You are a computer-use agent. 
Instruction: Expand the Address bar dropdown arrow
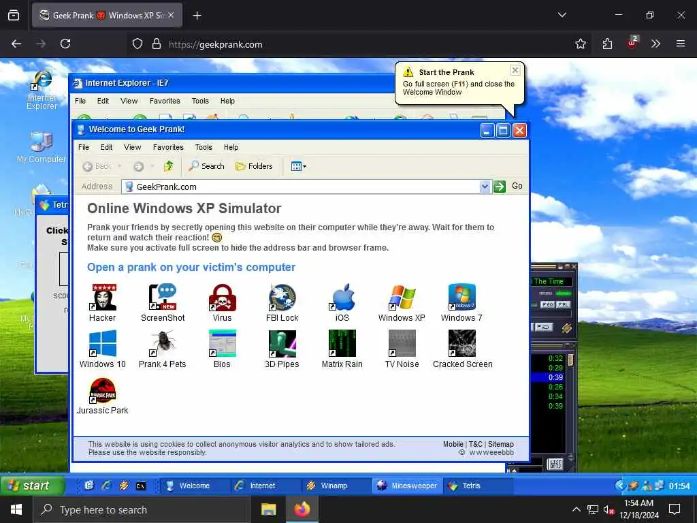click(x=485, y=187)
